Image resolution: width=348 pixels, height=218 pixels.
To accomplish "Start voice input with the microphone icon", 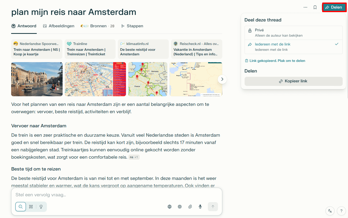I will coord(200,207).
